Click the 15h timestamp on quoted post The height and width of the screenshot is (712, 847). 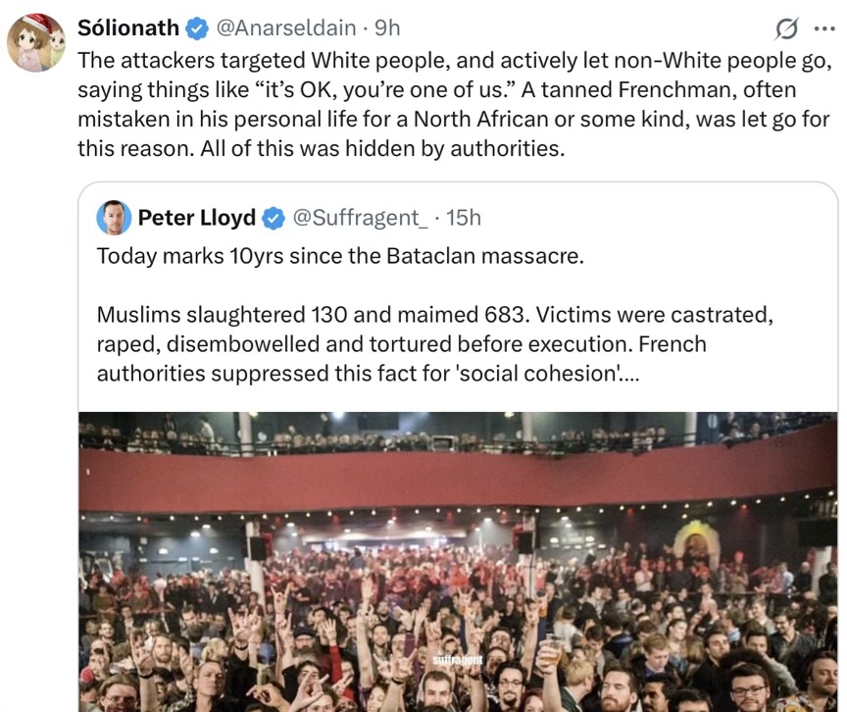coord(464,217)
